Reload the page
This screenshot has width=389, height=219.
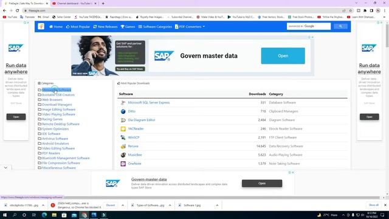18,10
